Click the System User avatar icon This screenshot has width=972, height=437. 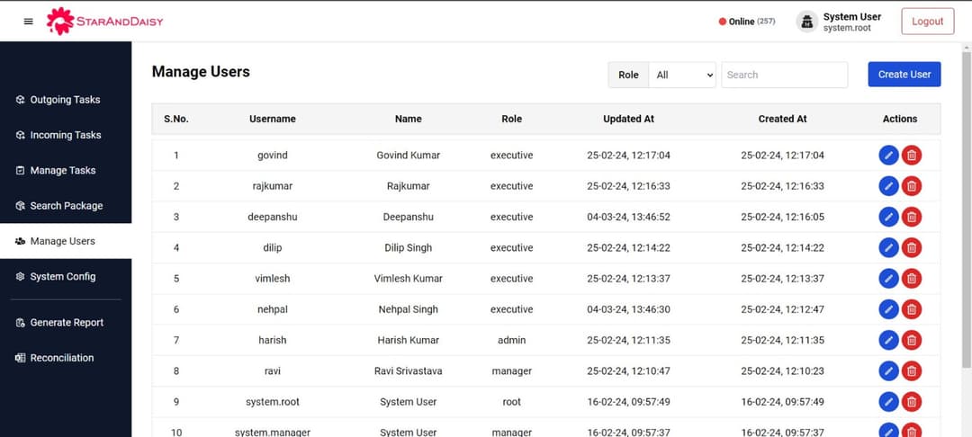pos(806,22)
